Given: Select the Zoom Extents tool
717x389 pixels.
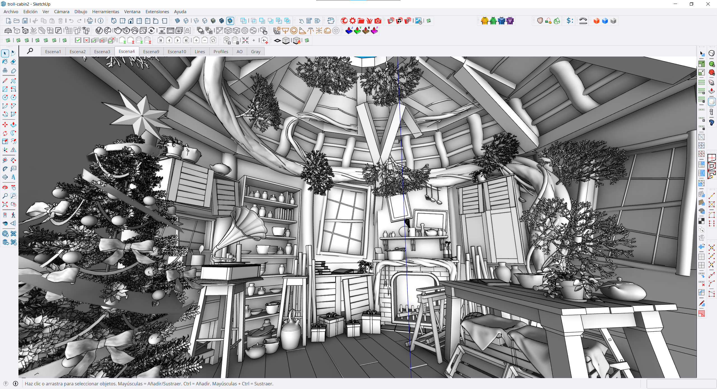Looking at the screenshot, I should 5,204.
